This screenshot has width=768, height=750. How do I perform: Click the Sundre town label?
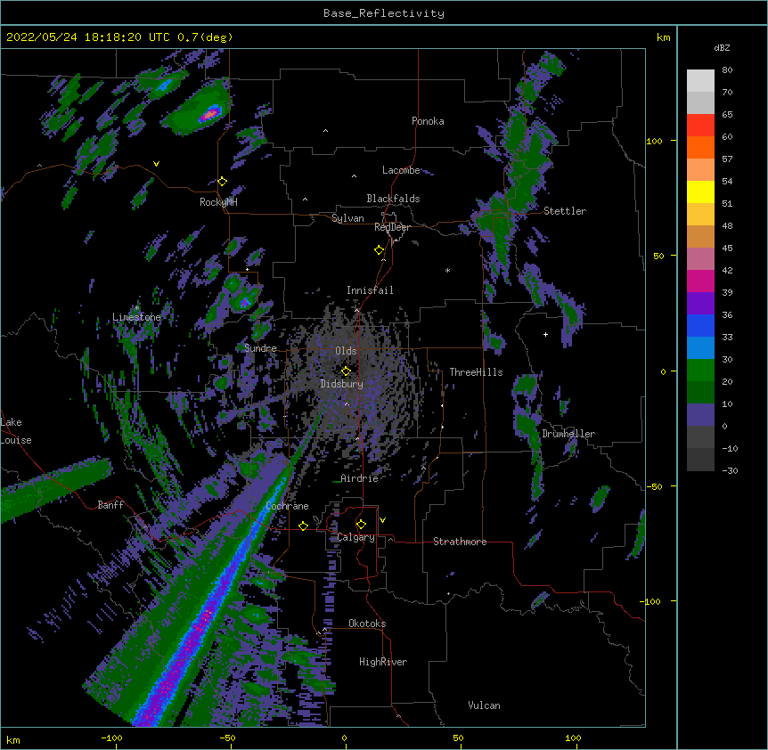[260, 348]
